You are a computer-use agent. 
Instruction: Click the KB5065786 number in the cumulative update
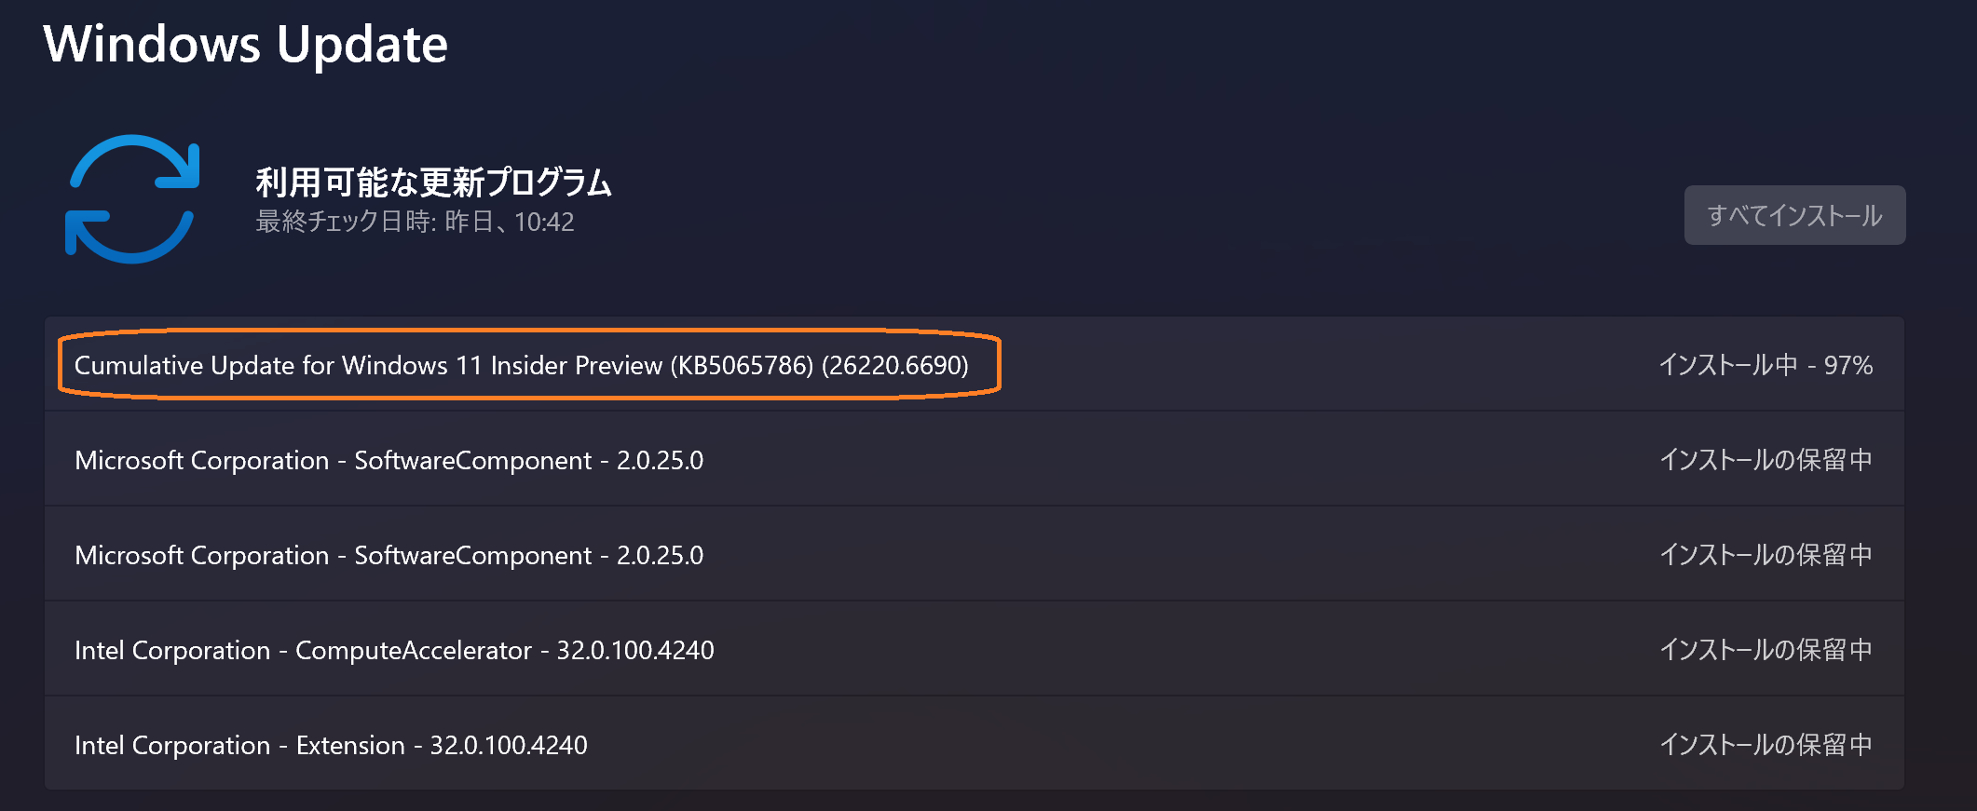coord(743,365)
